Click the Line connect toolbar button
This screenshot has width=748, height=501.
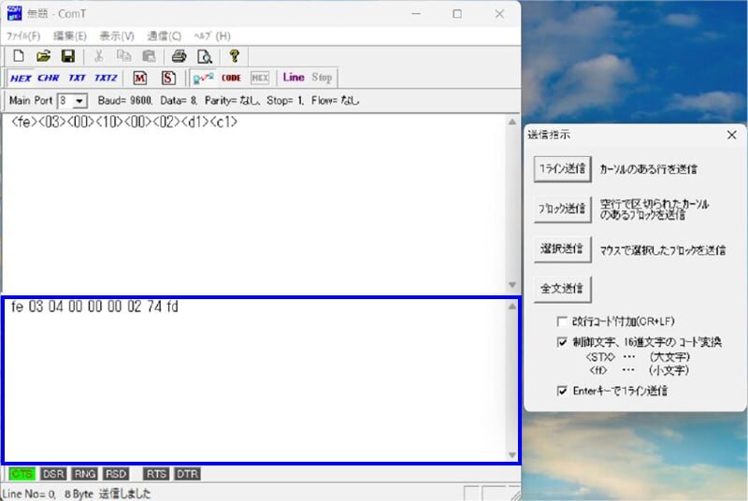[294, 78]
